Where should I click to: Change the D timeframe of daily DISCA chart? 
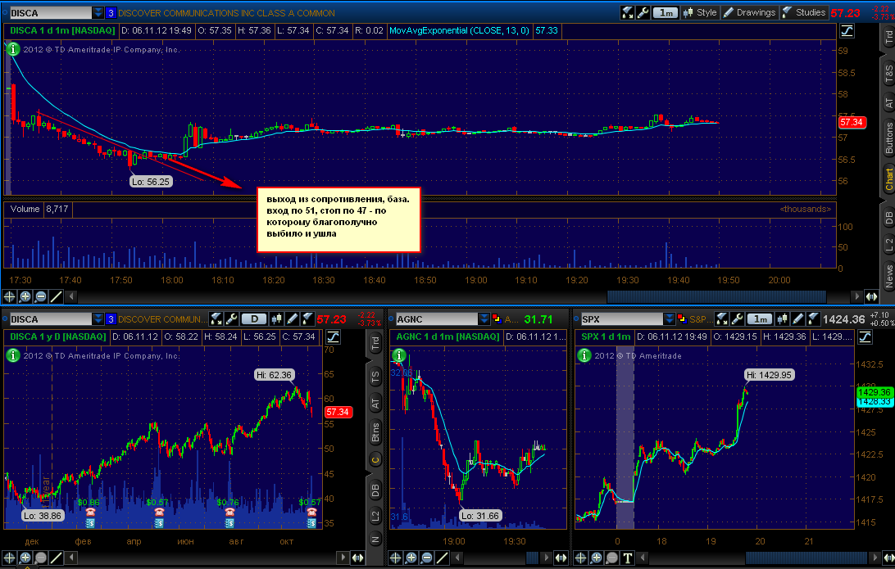255,319
